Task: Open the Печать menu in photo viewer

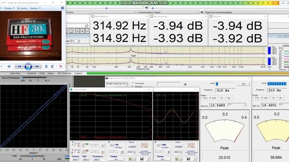Action: 9,8
